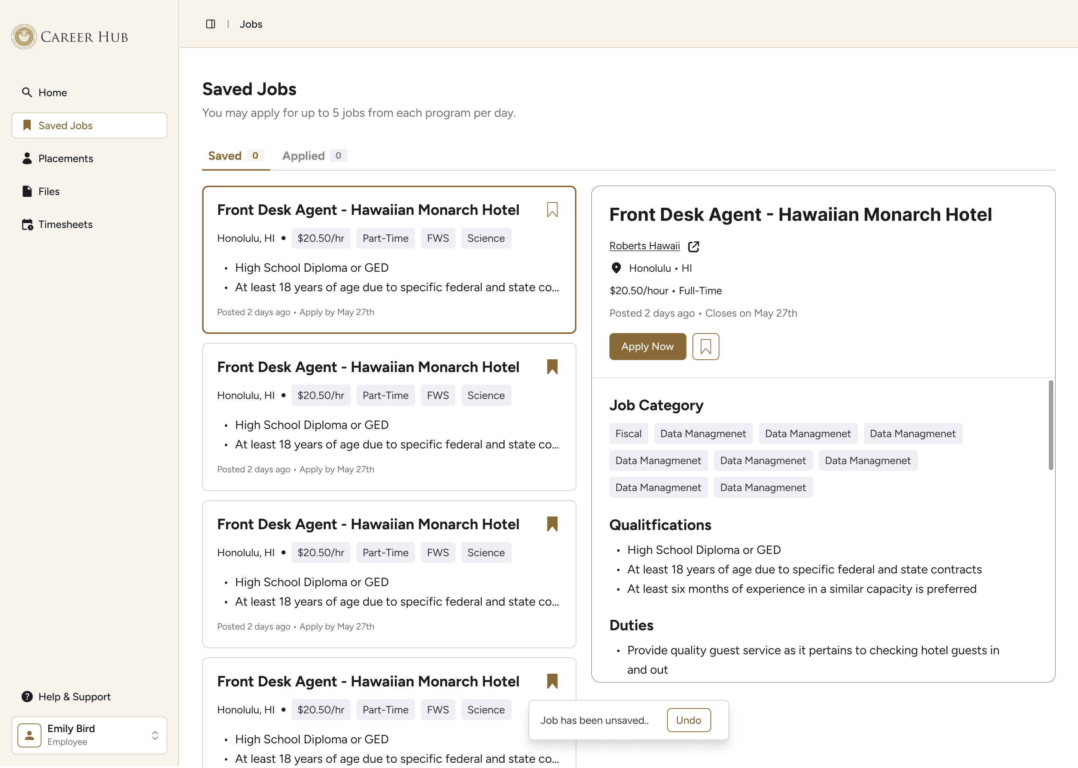Open Home from sidebar

[x=52, y=93]
